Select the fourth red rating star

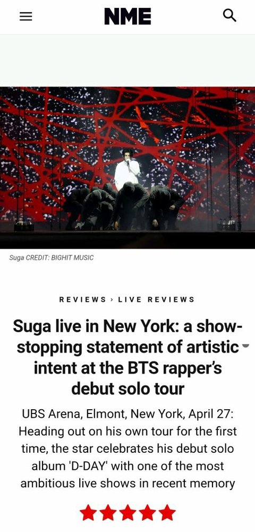(148, 513)
